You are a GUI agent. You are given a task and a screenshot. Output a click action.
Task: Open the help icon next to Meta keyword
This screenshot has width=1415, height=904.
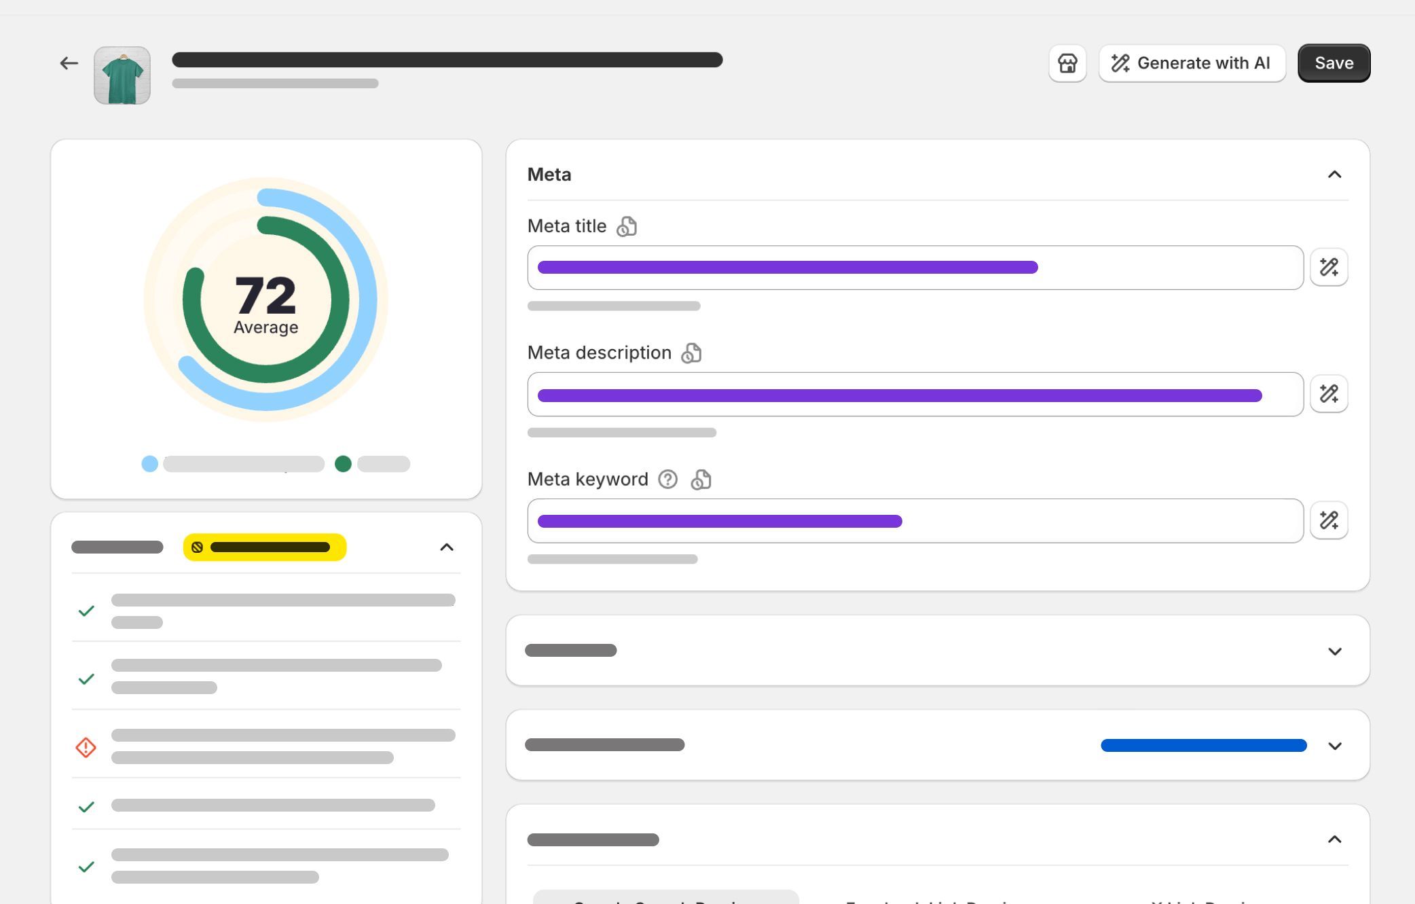667,480
